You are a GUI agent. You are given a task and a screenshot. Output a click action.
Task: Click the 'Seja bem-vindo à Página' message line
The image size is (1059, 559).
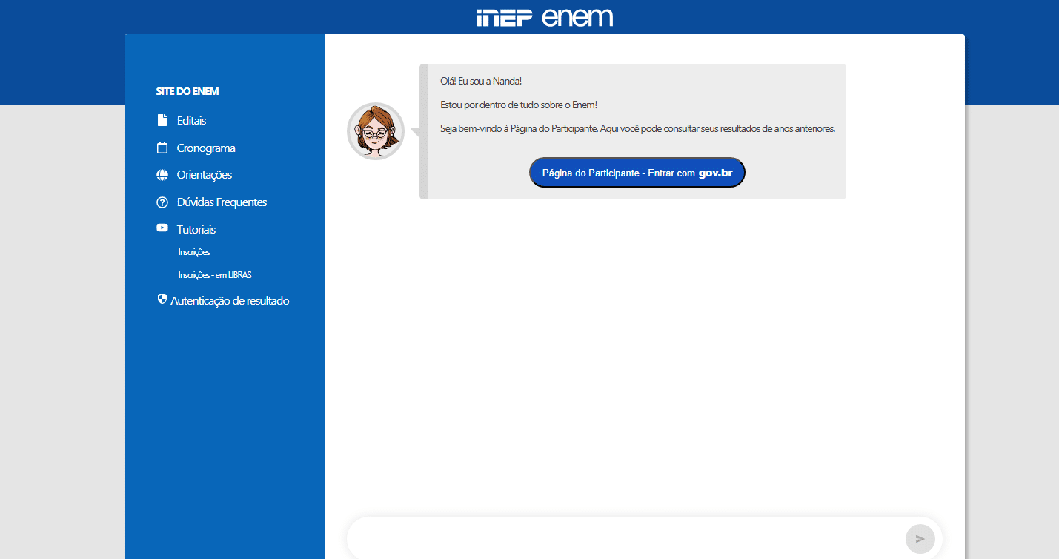click(638, 128)
